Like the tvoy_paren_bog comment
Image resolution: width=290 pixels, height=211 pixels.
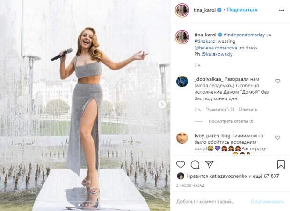(x=278, y=138)
